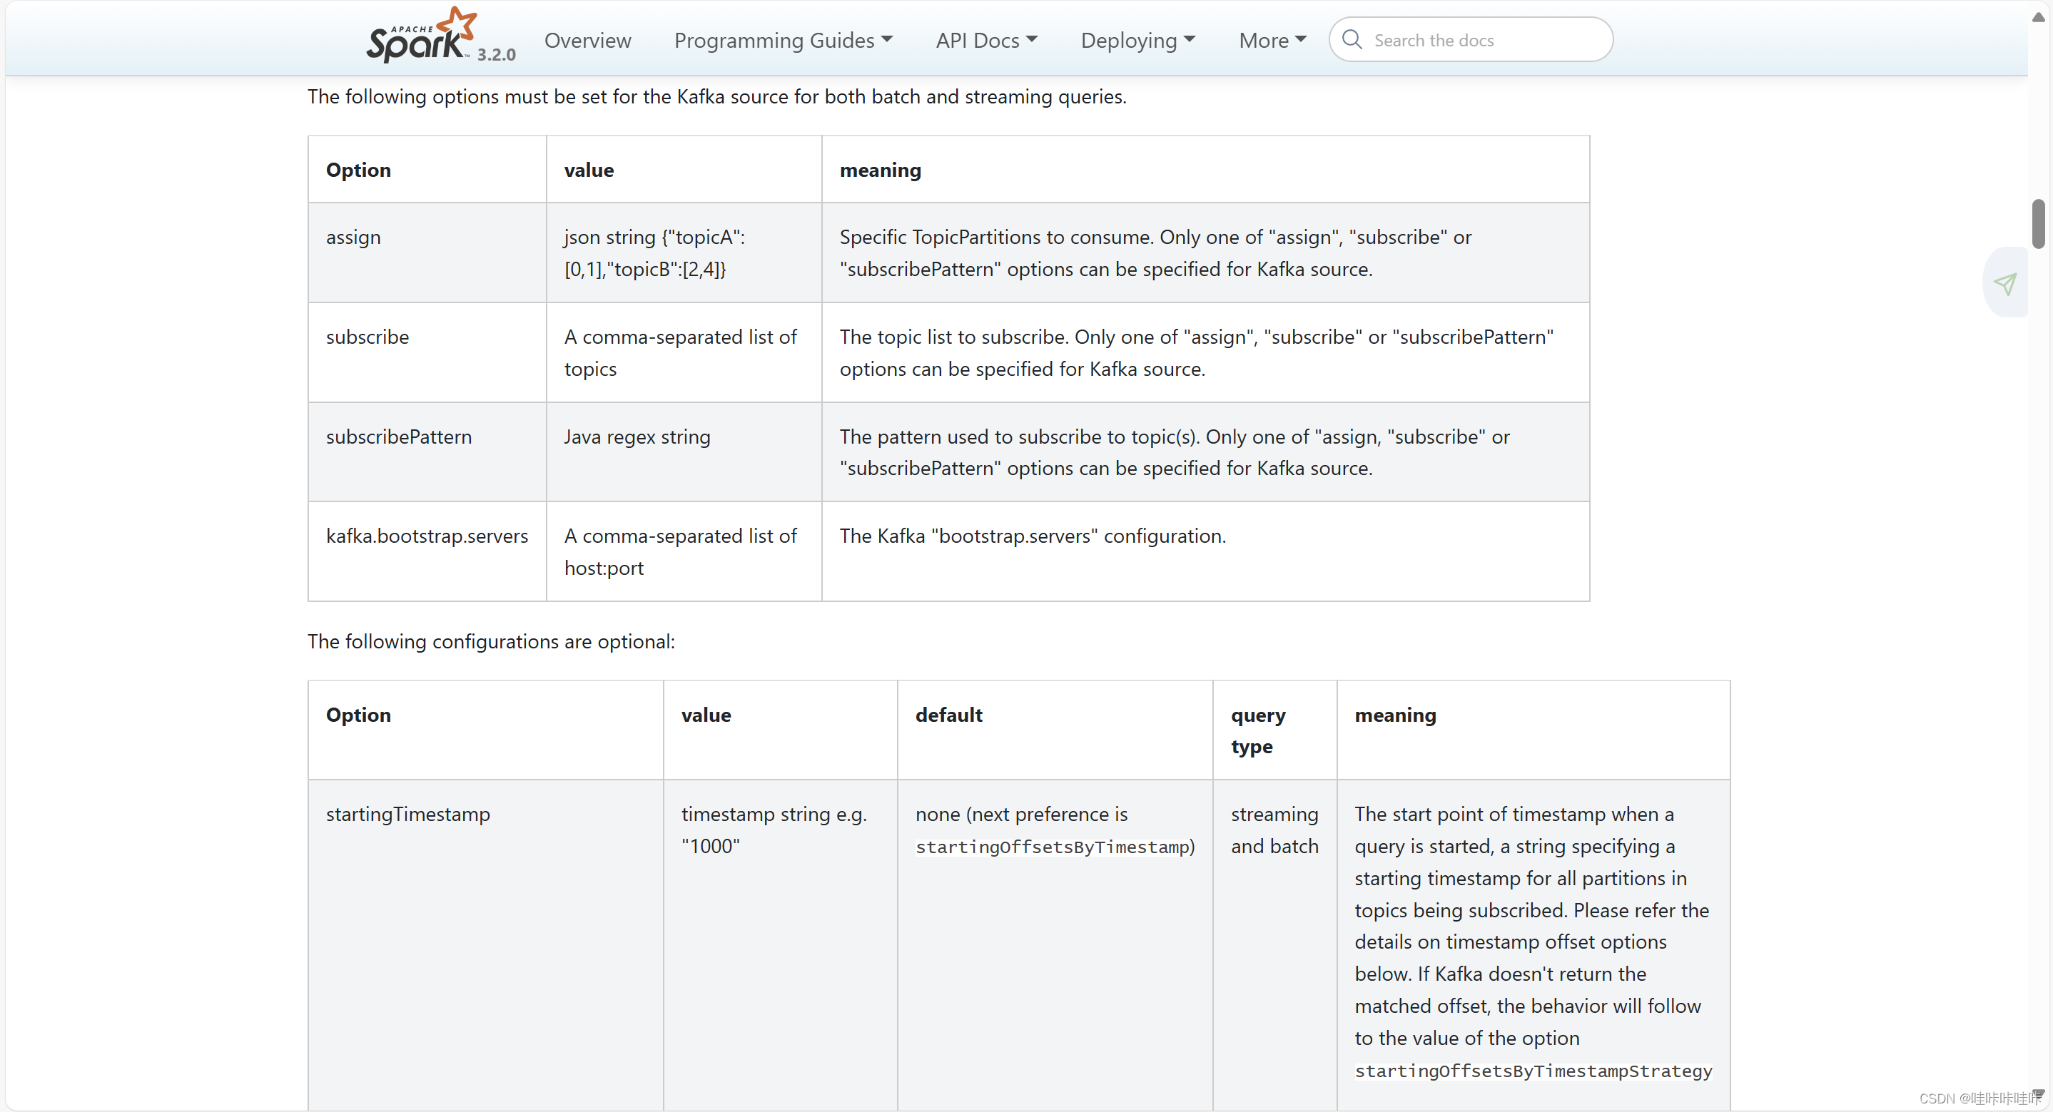The height and width of the screenshot is (1112, 2053).
Task: Open the Programming Guides dropdown
Action: [783, 40]
